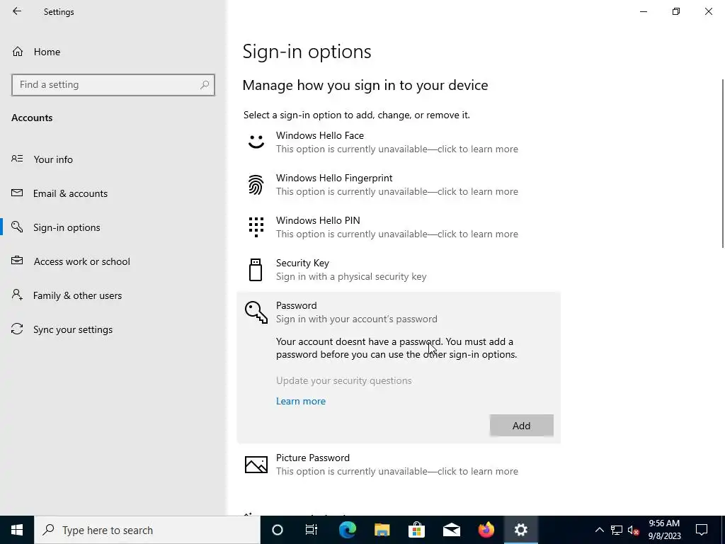Image resolution: width=725 pixels, height=544 pixels.
Task: Expand the Windows Hello PIN option
Action: (x=399, y=227)
